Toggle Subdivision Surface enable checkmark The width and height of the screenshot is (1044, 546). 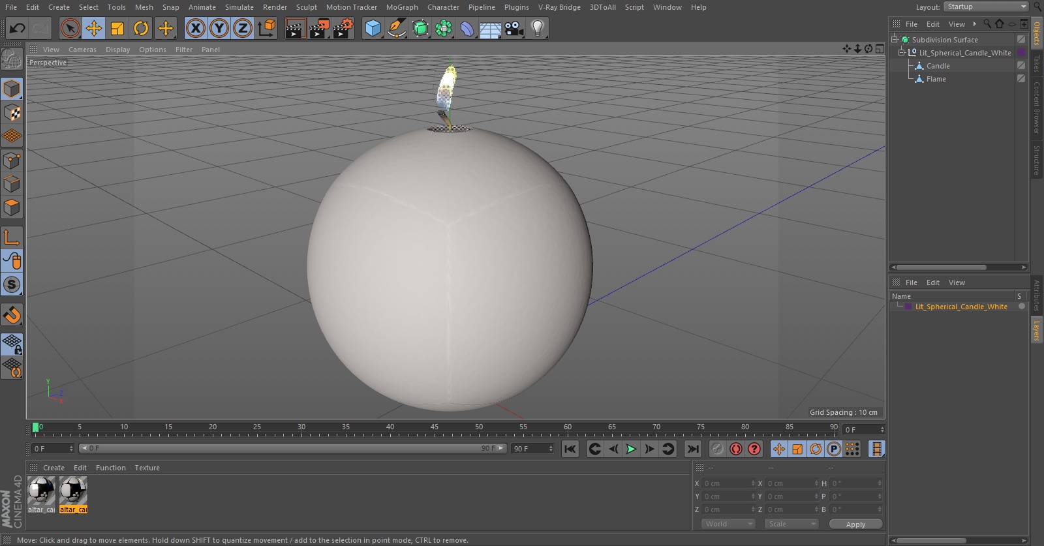[x=1021, y=40]
